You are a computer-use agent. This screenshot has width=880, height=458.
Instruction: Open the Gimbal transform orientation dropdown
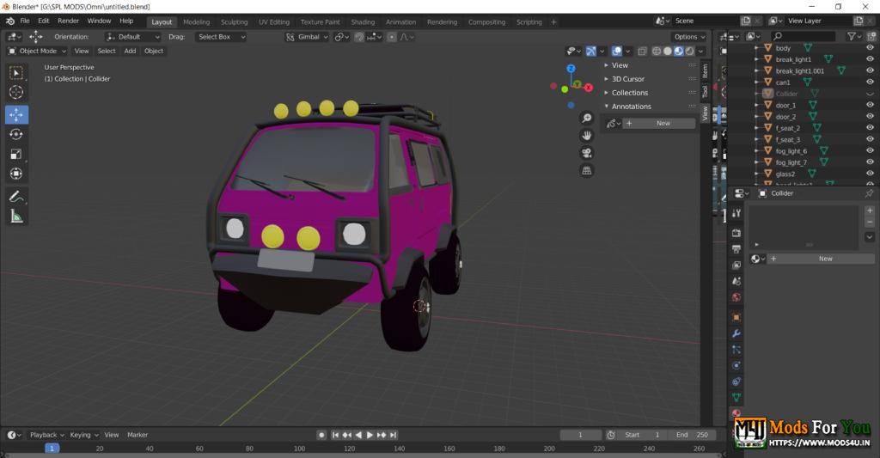(x=307, y=37)
